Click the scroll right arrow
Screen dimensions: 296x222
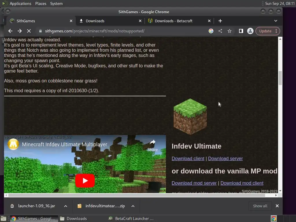pyautogui.click(x=276, y=195)
